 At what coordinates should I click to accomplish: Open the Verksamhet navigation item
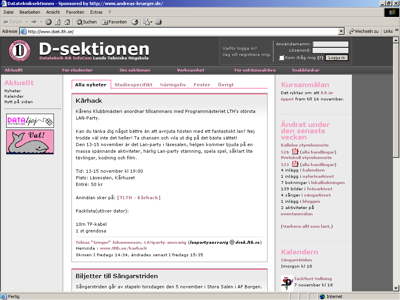point(191,70)
